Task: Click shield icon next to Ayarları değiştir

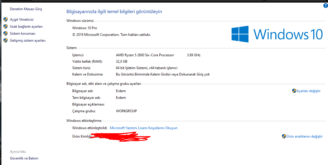Action: (294, 91)
